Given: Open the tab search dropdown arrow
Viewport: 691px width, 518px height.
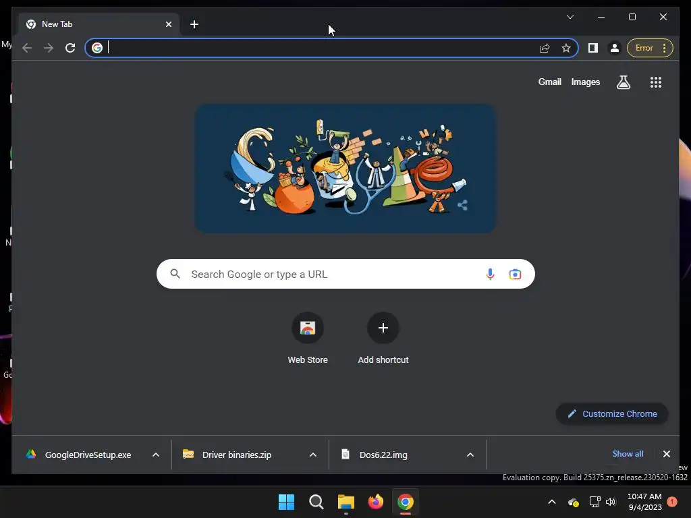Looking at the screenshot, I should (570, 17).
